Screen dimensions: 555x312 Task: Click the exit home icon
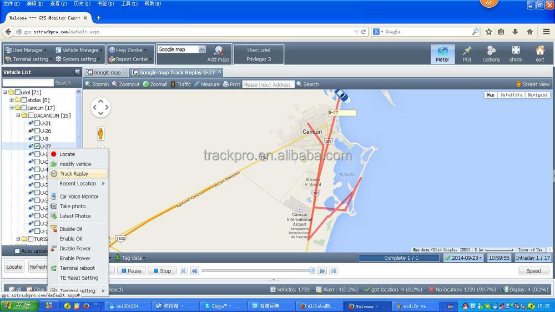(539, 51)
